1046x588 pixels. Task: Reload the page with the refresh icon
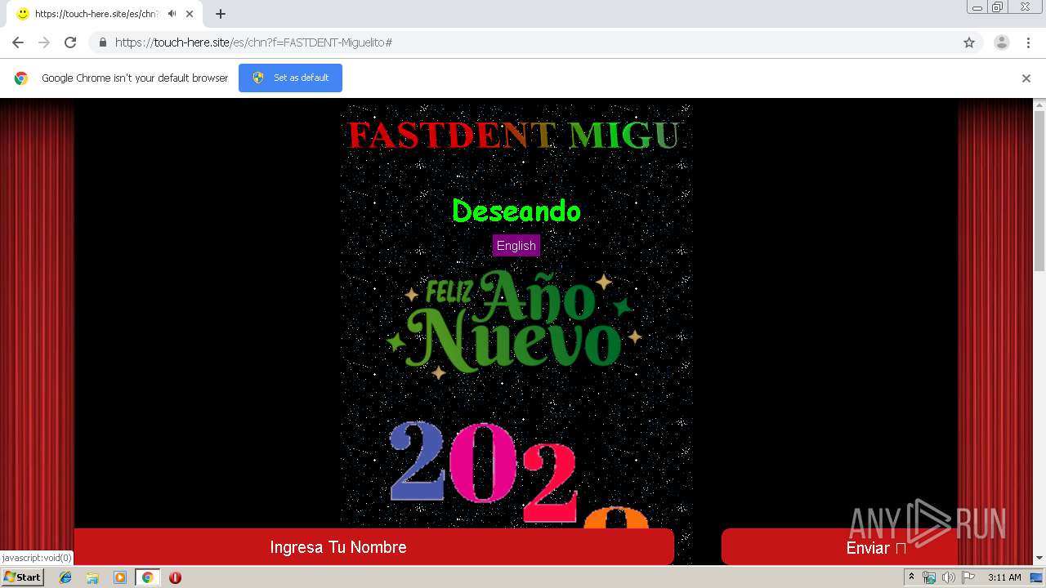coord(70,42)
